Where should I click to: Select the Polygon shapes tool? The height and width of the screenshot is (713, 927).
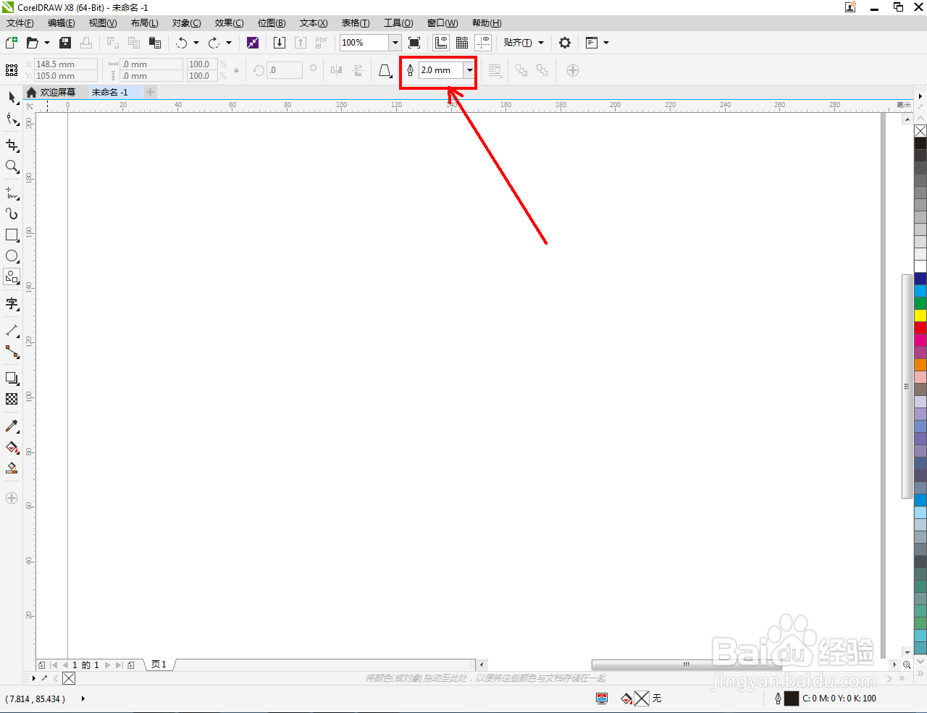pyautogui.click(x=12, y=277)
